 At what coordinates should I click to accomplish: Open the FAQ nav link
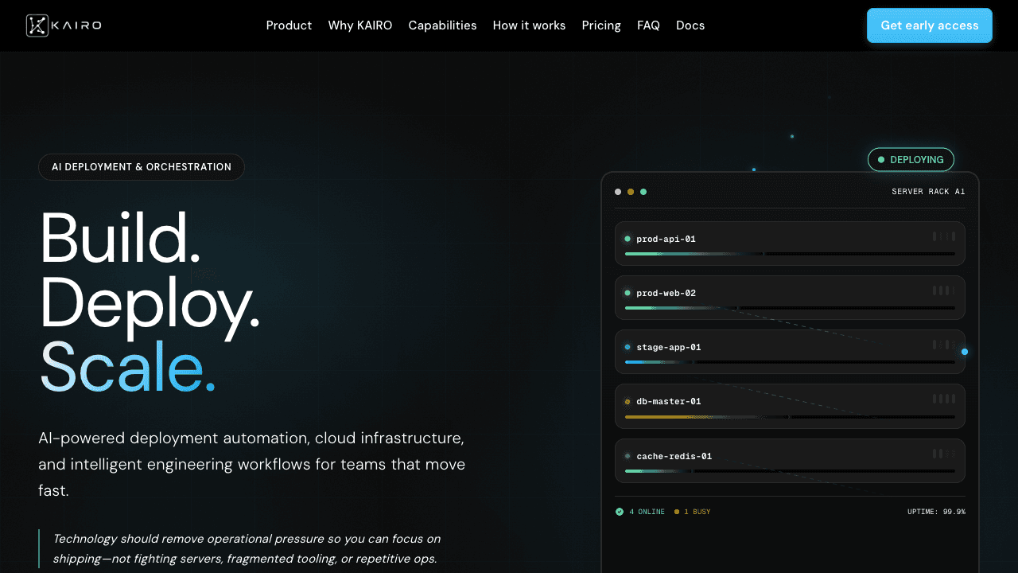[648, 25]
